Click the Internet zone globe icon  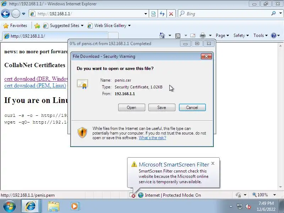(141, 195)
